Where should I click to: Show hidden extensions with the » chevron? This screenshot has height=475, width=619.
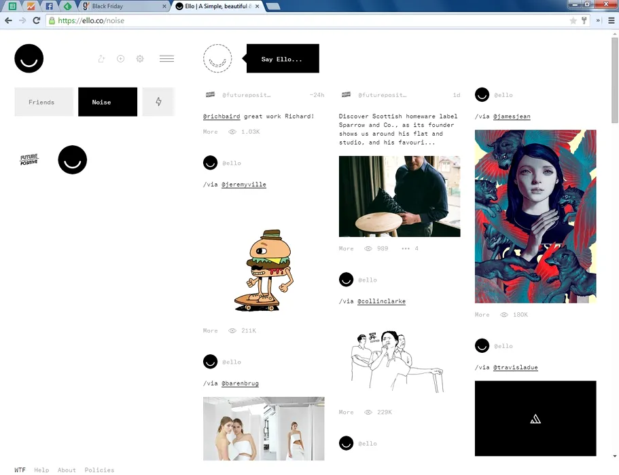pos(598,20)
